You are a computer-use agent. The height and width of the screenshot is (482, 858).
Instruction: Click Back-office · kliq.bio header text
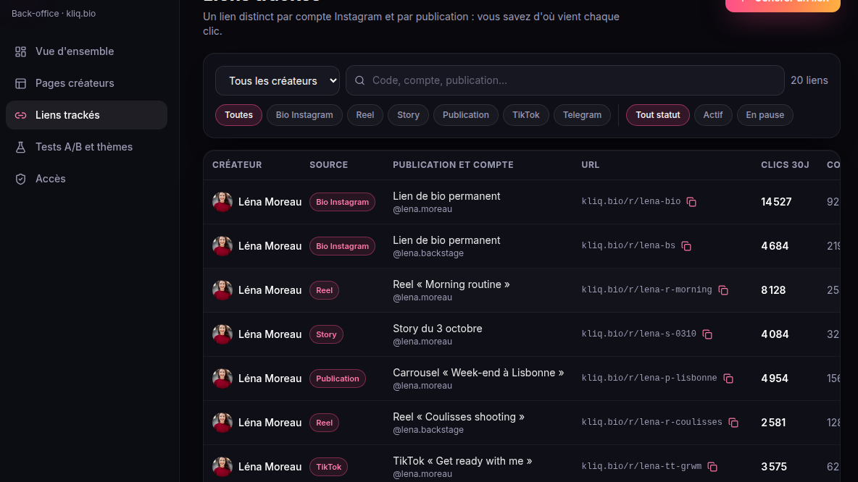point(54,14)
